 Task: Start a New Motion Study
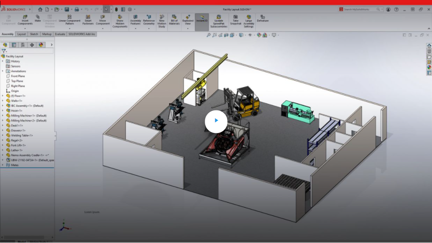tap(162, 21)
